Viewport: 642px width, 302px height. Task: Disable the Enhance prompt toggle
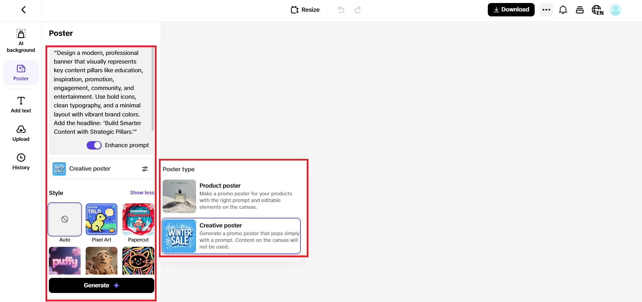click(94, 145)
